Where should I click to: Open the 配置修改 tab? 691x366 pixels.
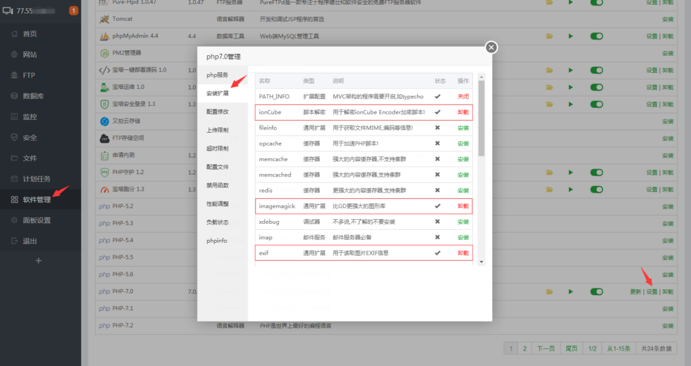coord(223,112)
